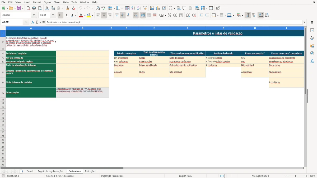Screen dimensions: 317x178
Task: Open the font size dropdown
Action: tap(53, 15)
